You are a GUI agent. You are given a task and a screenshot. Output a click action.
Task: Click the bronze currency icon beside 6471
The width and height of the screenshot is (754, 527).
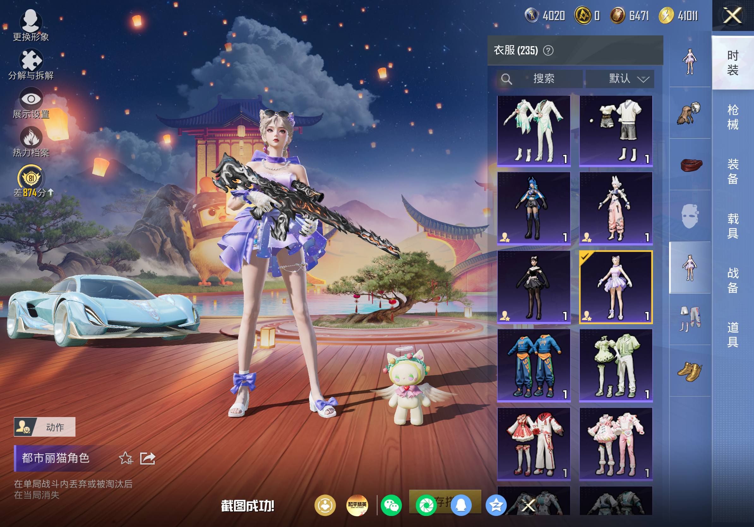click(617, 15)
